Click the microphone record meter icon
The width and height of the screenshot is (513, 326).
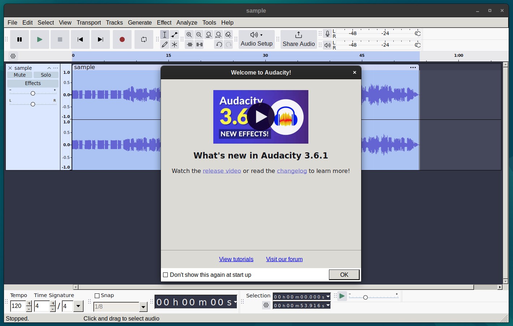click(327, 34)
